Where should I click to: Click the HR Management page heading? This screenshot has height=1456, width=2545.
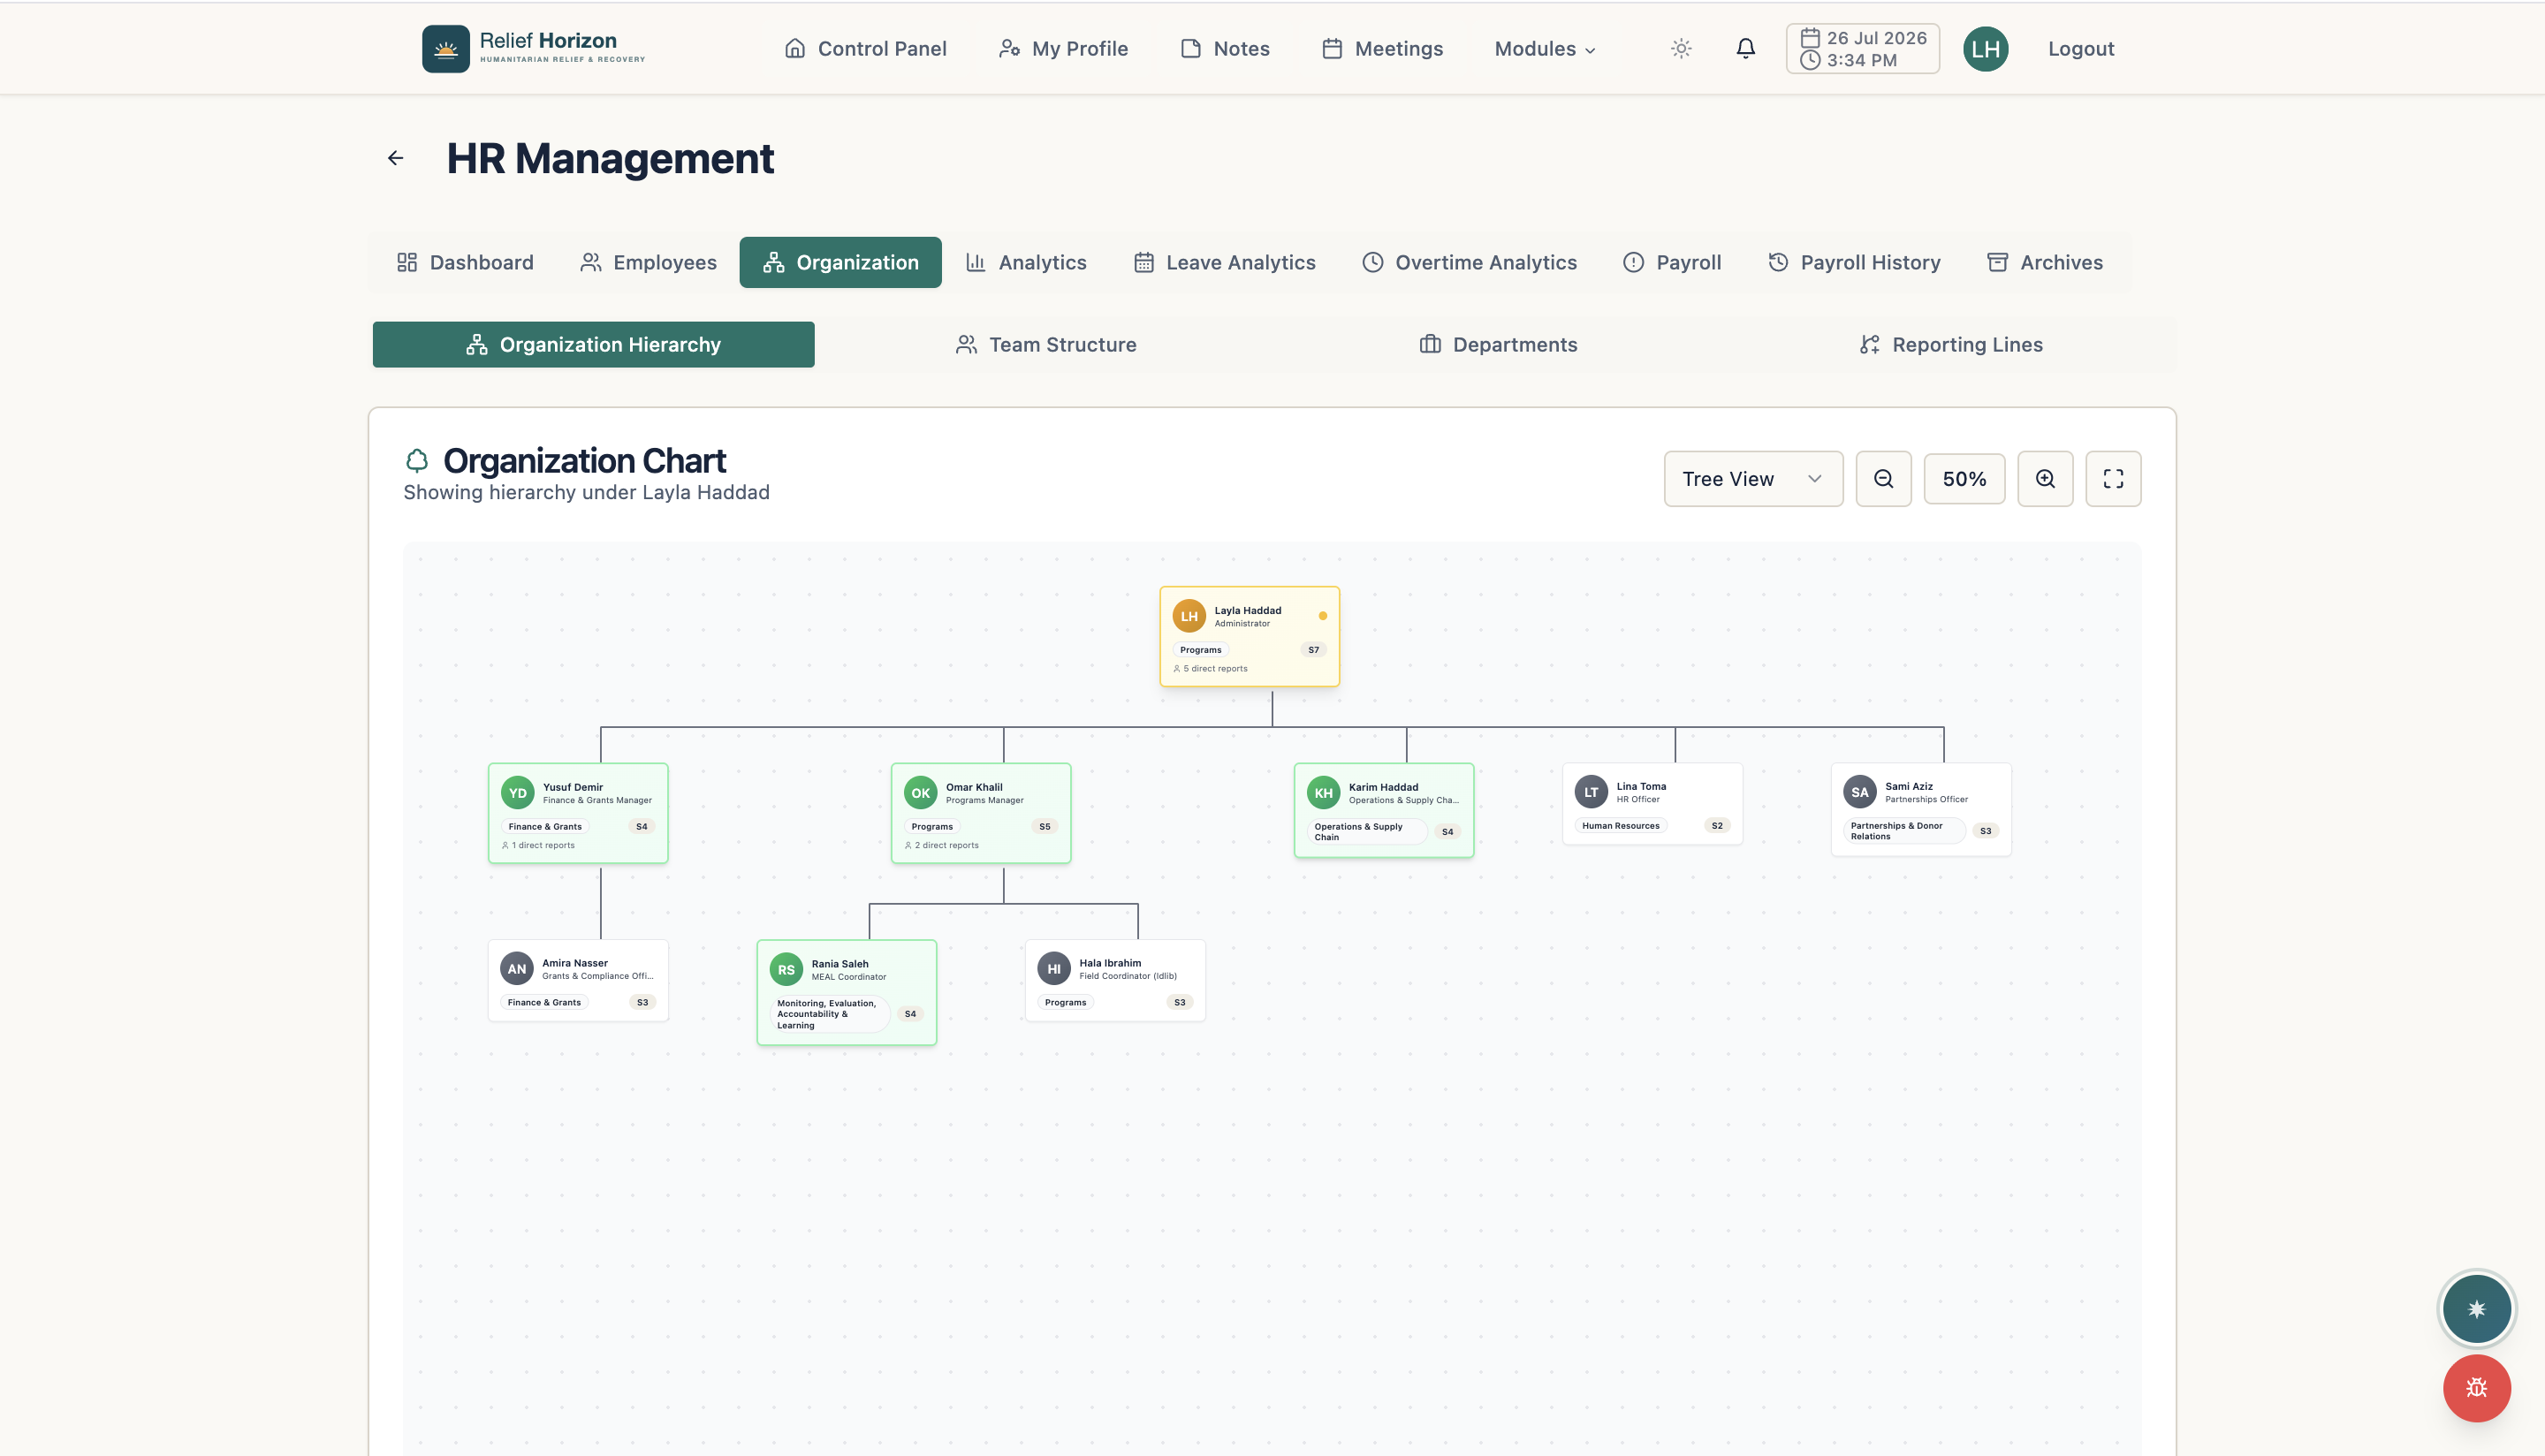[x=610, y=158]
